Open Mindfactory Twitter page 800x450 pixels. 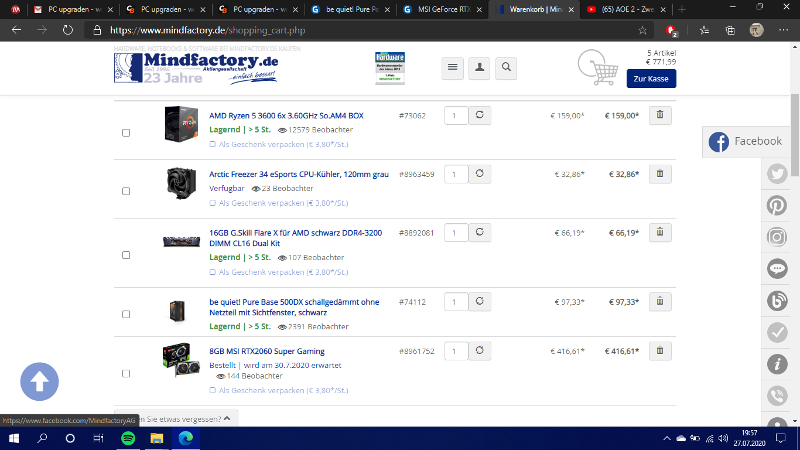pyautogui.click(x=777, y=174)
